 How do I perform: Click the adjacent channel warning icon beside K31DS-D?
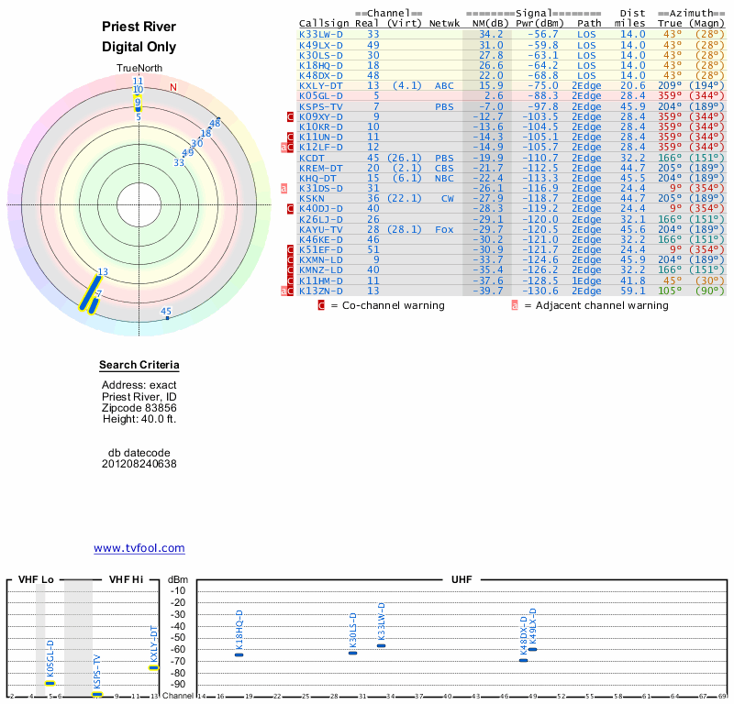284,189
